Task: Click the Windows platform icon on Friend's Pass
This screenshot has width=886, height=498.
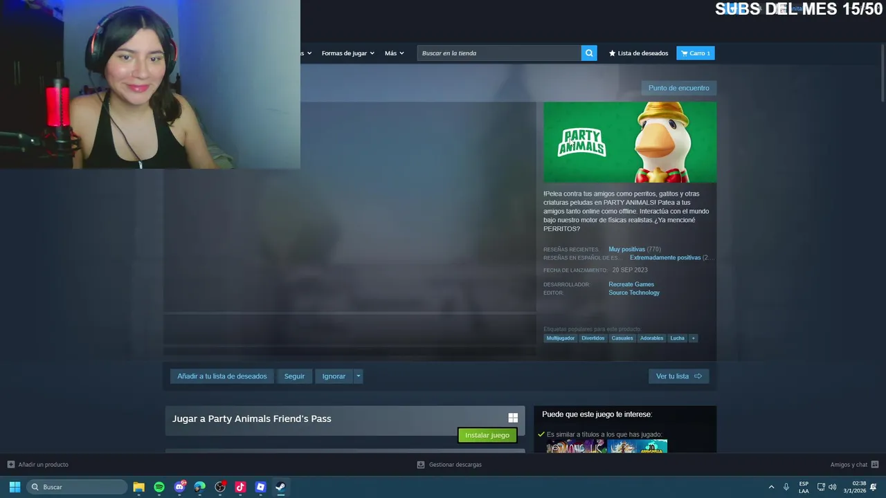Action: 513,418
